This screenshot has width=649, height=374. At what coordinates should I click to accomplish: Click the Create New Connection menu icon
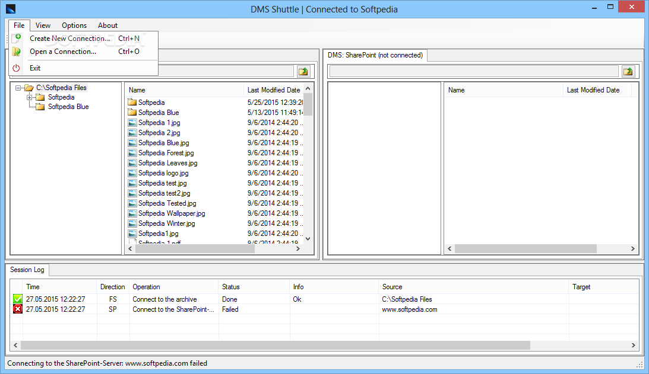pos(17,38)
